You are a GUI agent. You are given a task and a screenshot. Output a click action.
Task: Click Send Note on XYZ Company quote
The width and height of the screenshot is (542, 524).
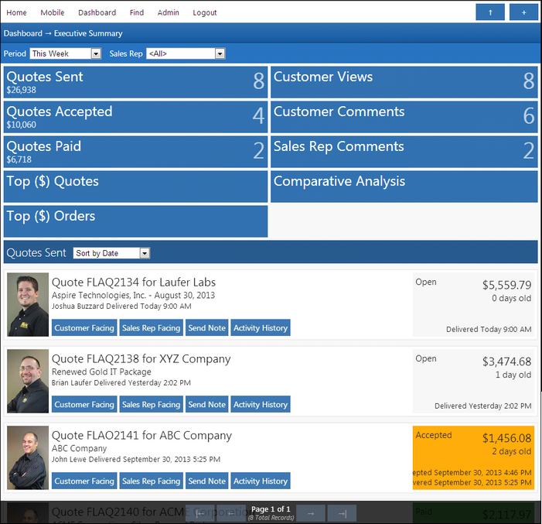(206, 405)
